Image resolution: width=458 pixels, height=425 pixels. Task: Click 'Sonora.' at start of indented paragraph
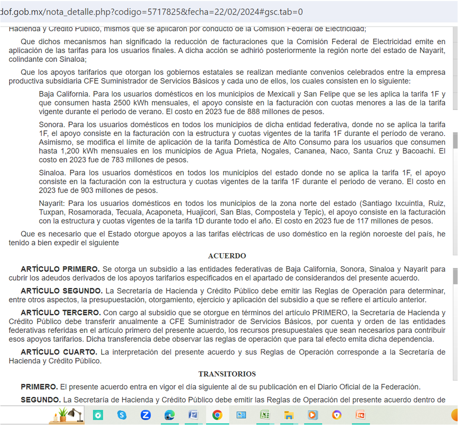click(53, 125)
